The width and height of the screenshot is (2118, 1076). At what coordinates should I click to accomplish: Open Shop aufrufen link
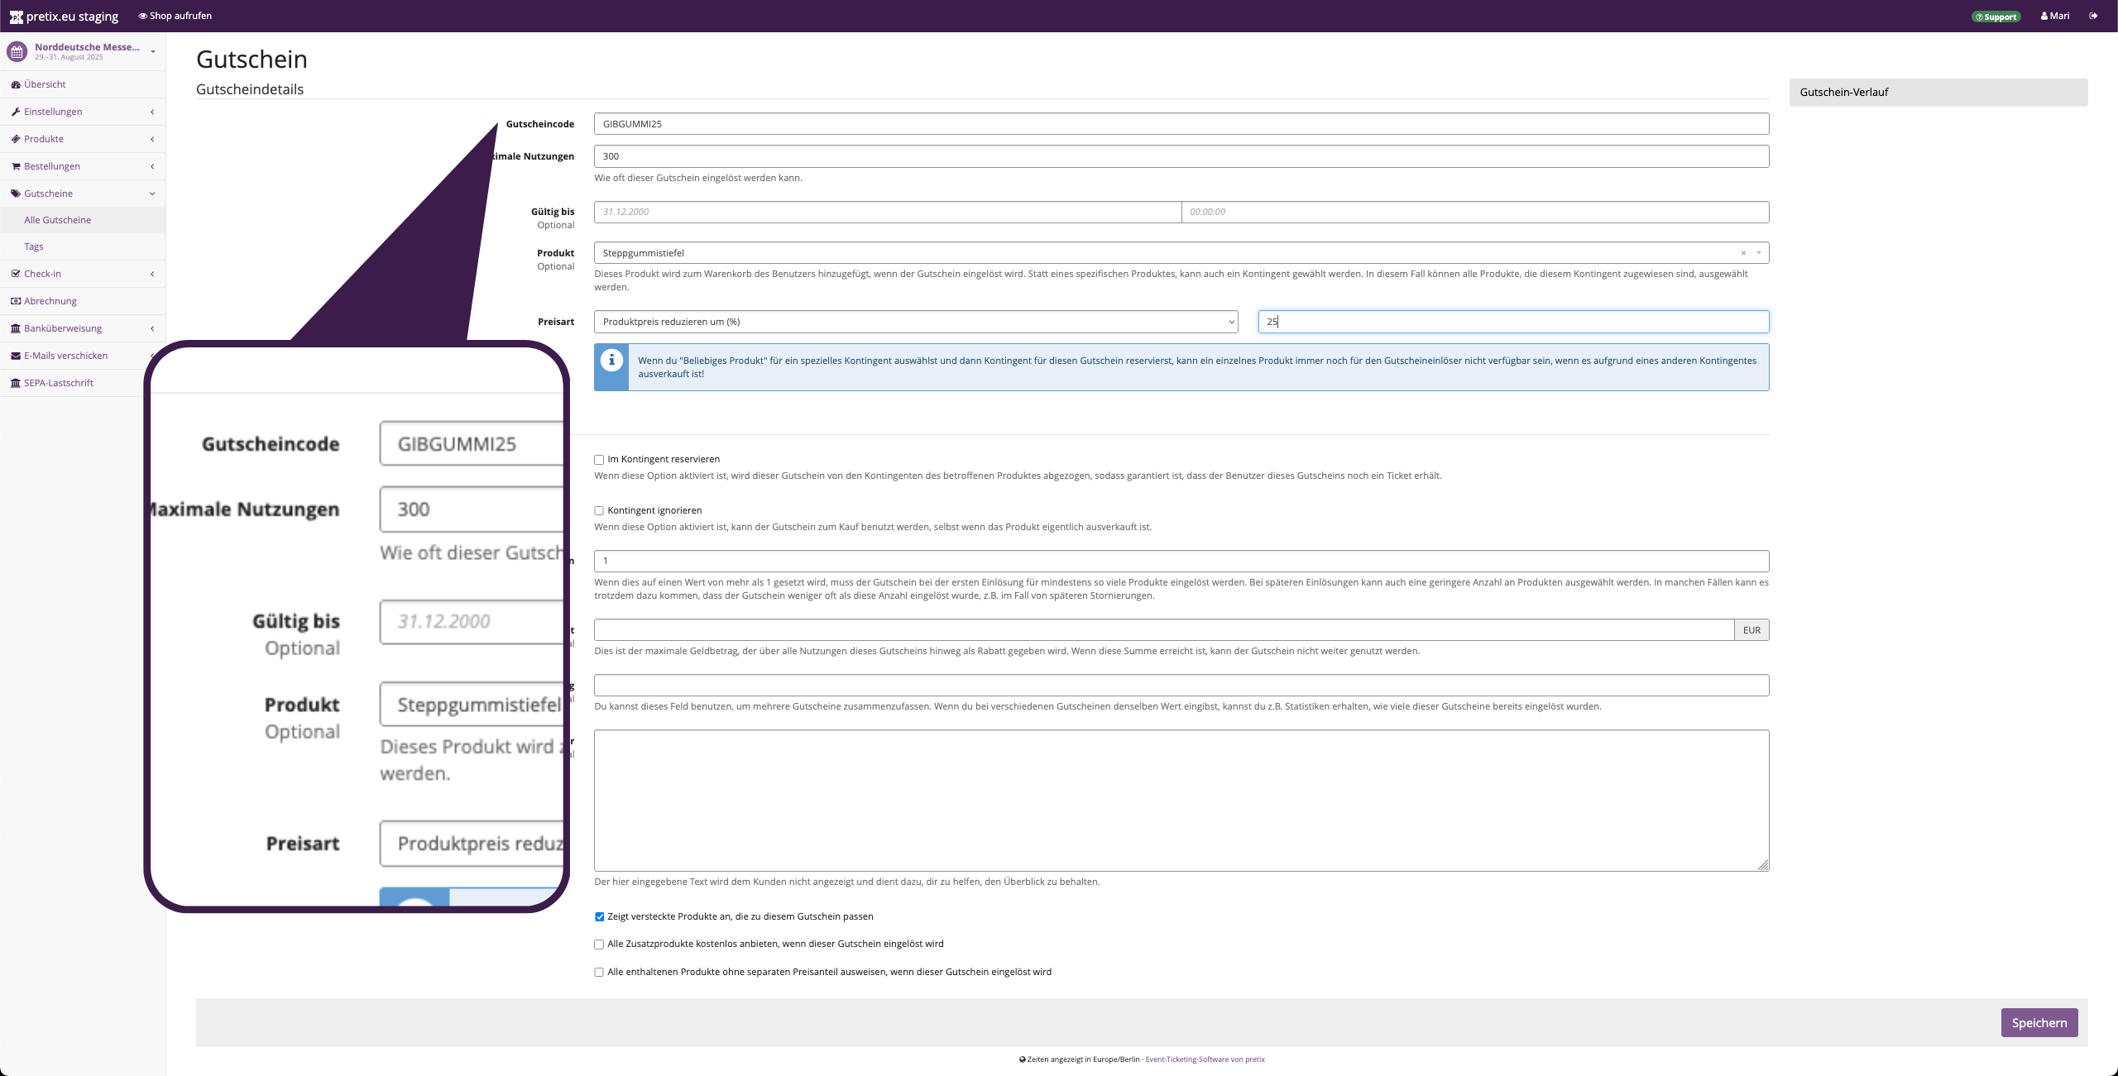[x=175, y=16]
